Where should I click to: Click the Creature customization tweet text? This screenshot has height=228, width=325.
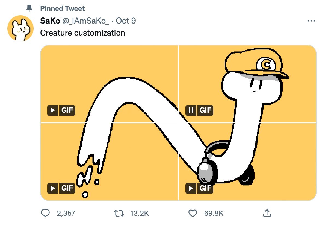click(82, 33)
